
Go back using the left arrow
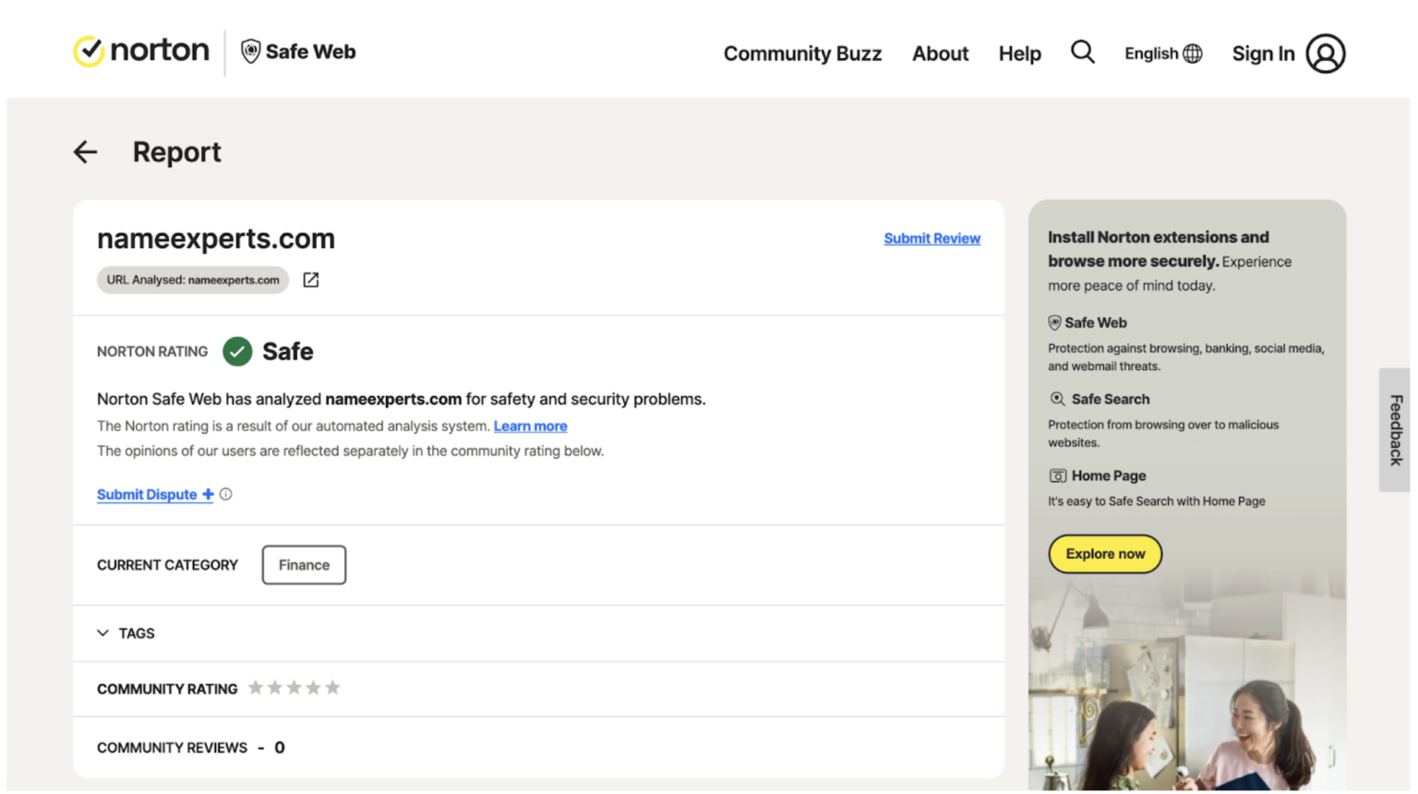pyautogui.click(x=86, y=152)
